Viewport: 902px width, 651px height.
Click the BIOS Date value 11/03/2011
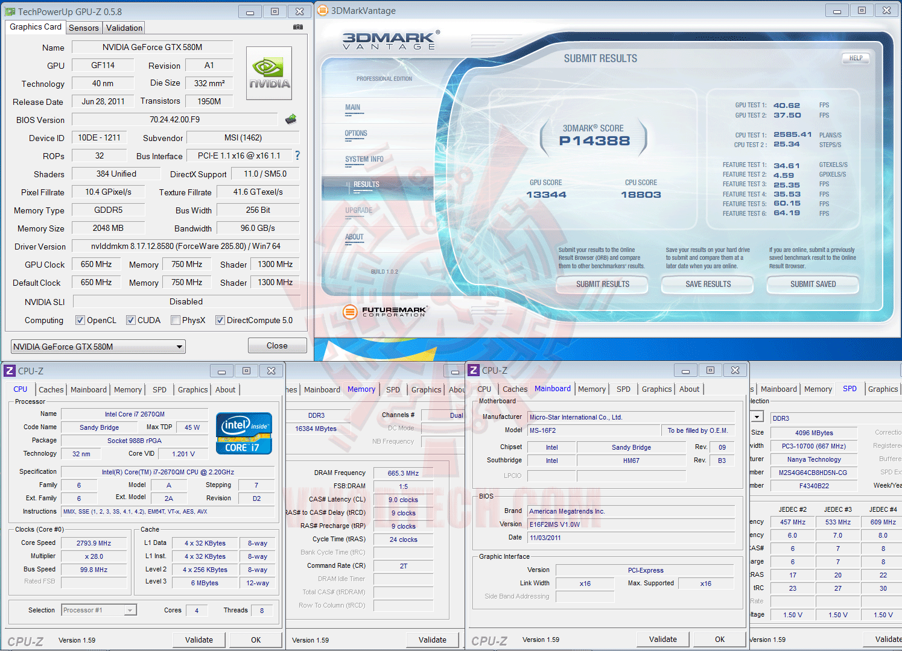pos(631,538)
